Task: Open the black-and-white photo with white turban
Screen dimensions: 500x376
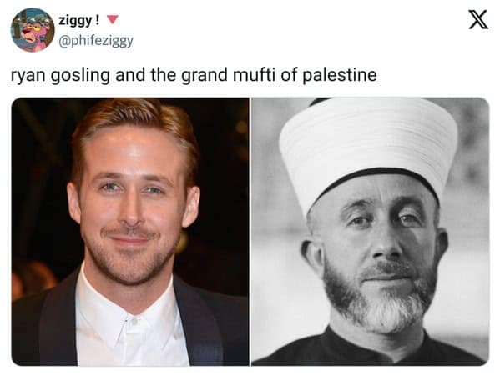Action: (371, 232)
